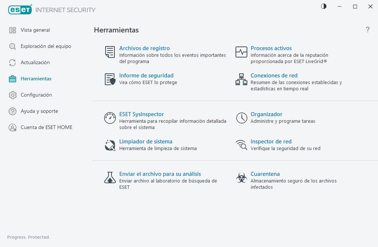Click the Informe de seguridad shield icon
Screen dimensions: 378x247
tap(110, 79)
